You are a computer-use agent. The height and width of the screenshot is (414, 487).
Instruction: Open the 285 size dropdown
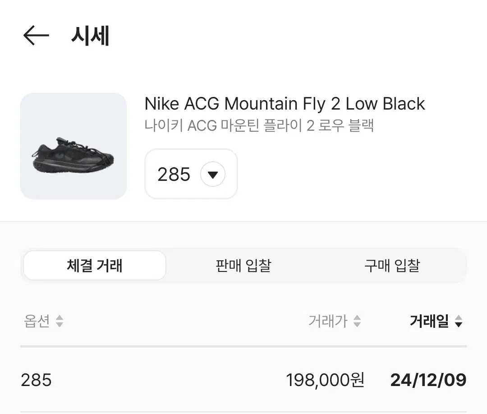(x=191, y=174)
